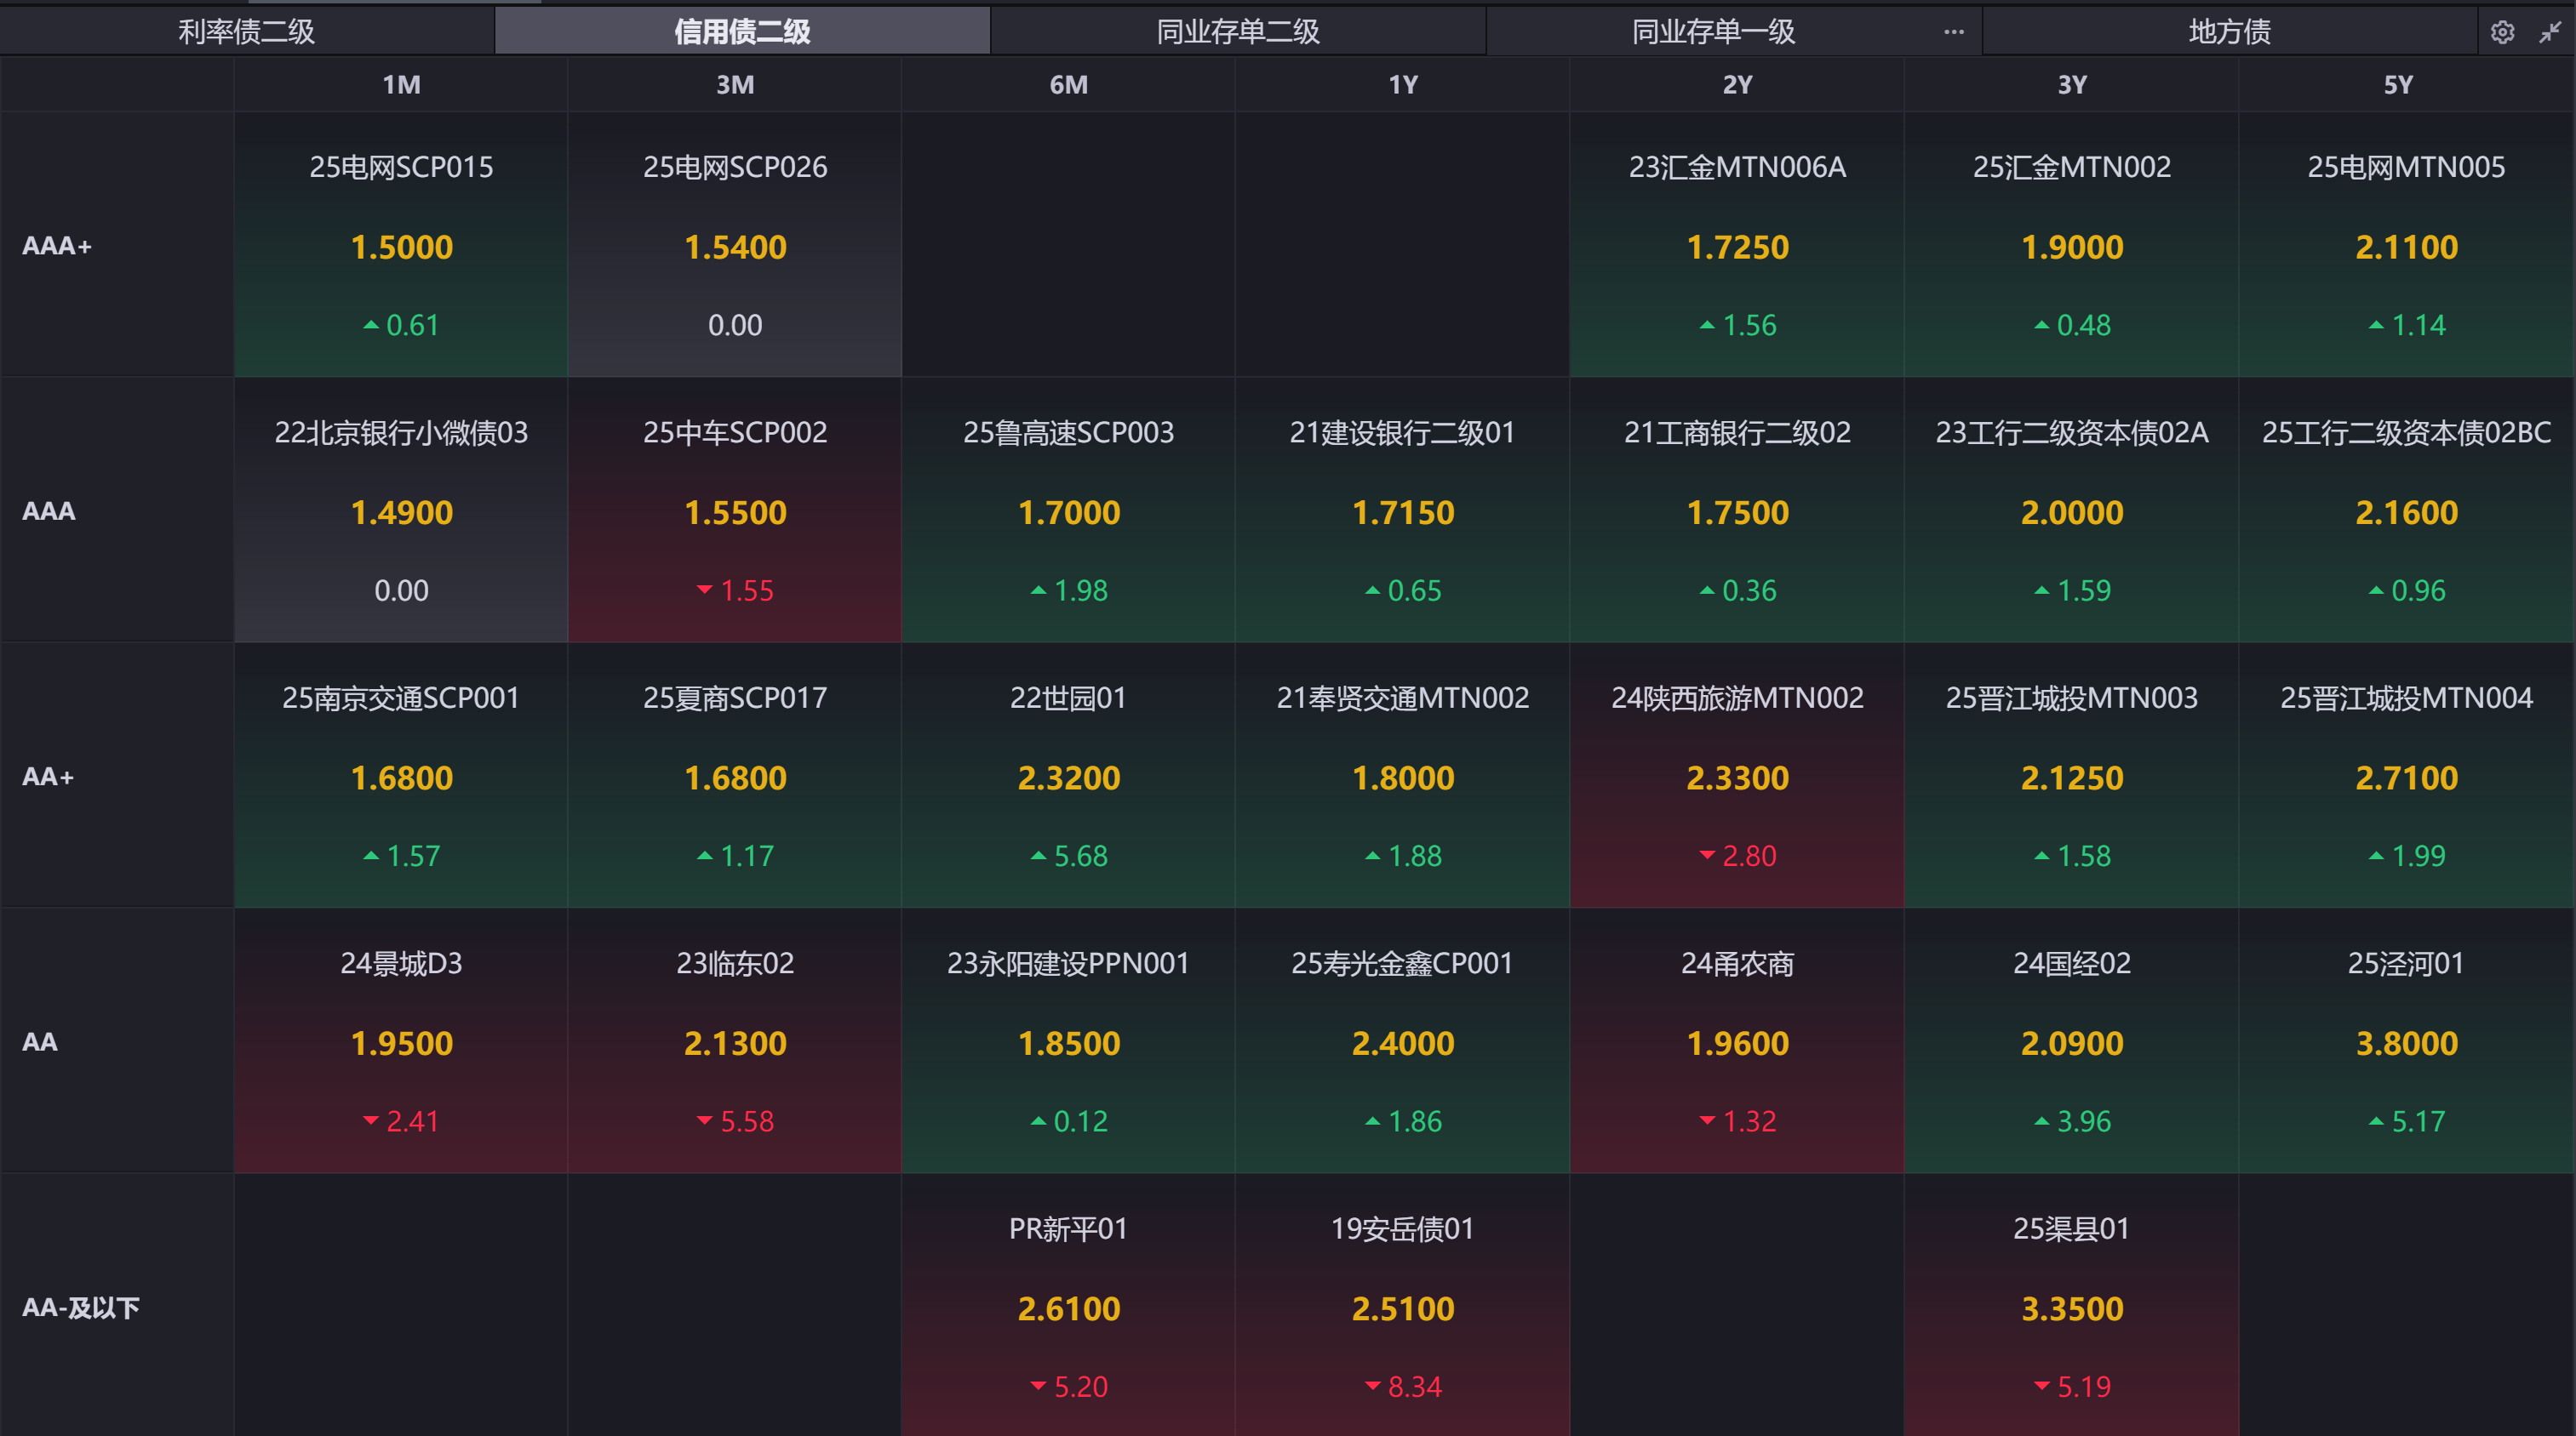The image size is (2576, 1436).
Task: Select the AA-及以下 row label
Action: [x=80, y=1307]
